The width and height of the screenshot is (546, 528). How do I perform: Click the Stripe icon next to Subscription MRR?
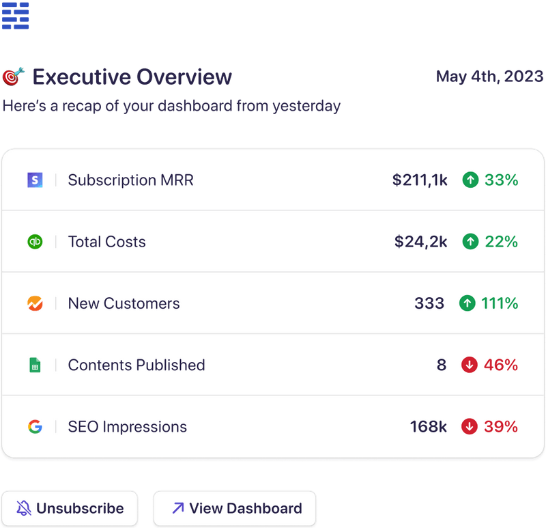pos(35,180)
